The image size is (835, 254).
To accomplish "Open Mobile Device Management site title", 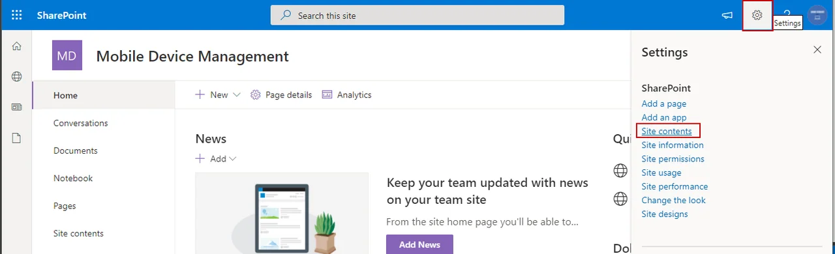I will 192,56.
